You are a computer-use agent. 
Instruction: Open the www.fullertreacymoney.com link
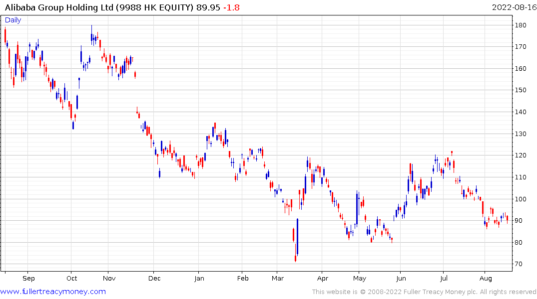(53, 292)
